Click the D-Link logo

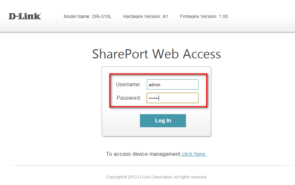pyautogui.click(x=24, y=16)
